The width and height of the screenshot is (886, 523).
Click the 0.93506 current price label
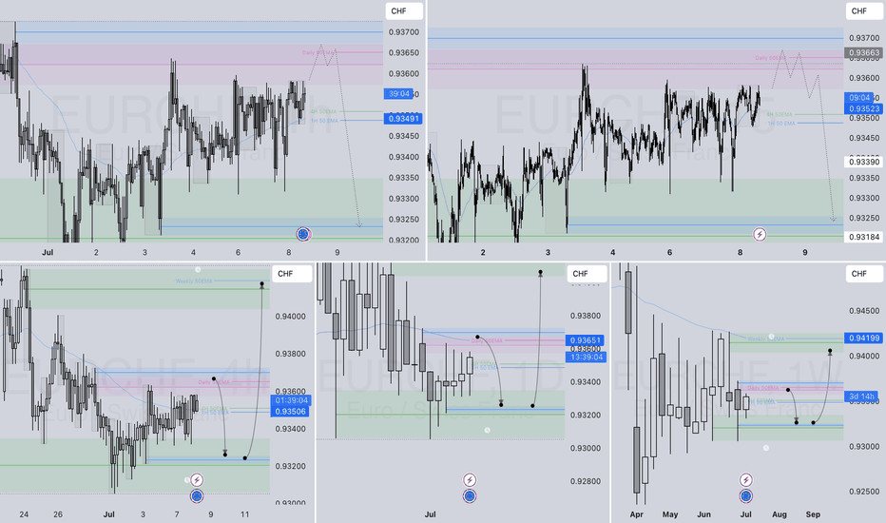coord(291,412)
